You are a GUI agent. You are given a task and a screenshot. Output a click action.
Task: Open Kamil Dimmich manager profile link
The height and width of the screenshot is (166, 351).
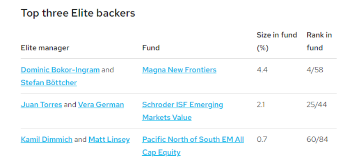[x=46, y=140]
